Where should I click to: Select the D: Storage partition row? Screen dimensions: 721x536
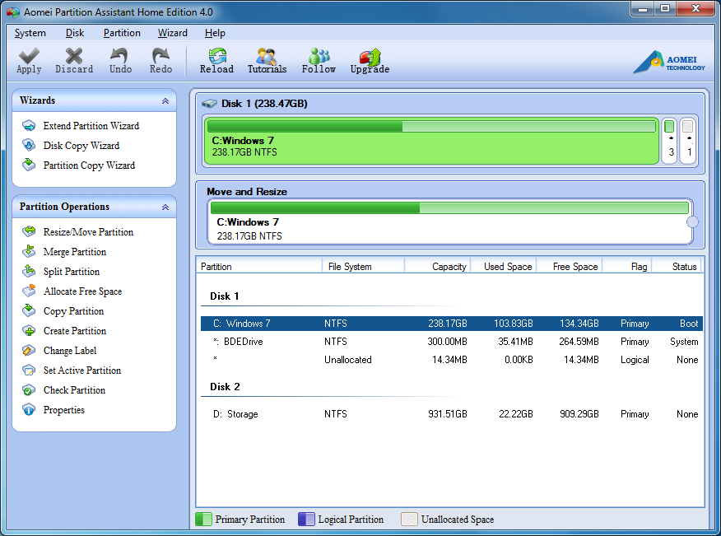click(452, 414)
